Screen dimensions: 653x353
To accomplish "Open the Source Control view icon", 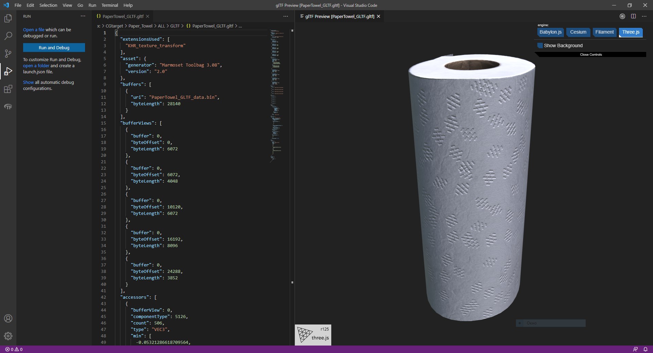I will tap(8, 54).
